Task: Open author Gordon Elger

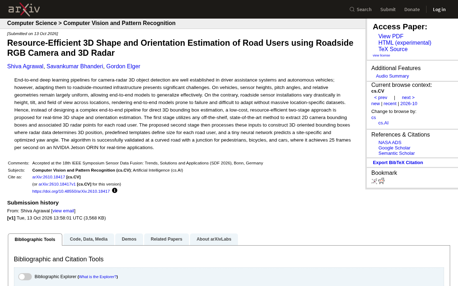Action: (123, 66)
